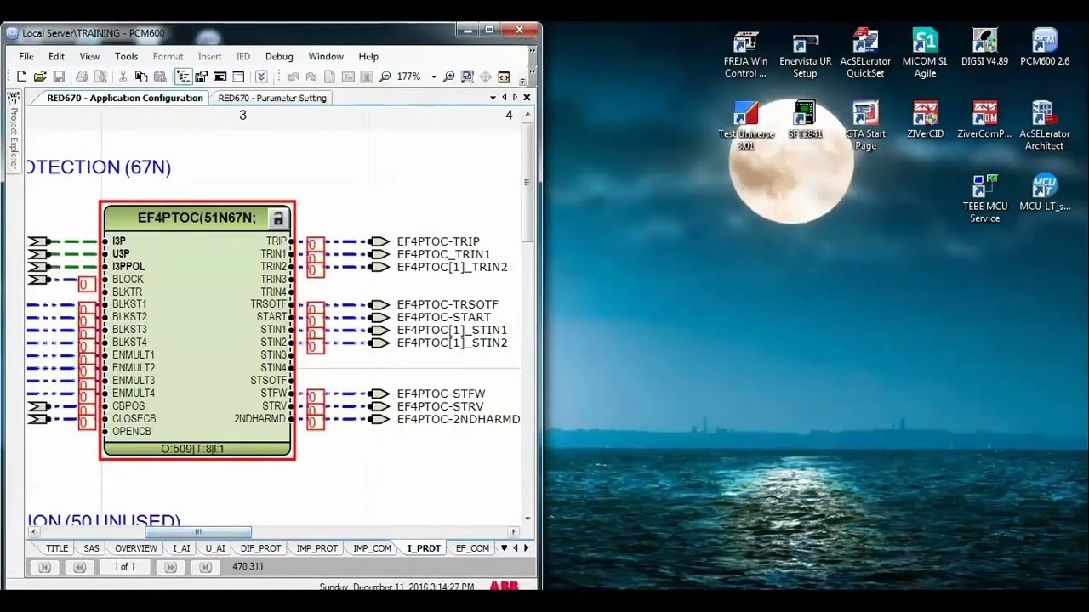Click the object properties toolbar icon
1089x612 pixels.
pos(202,76)
